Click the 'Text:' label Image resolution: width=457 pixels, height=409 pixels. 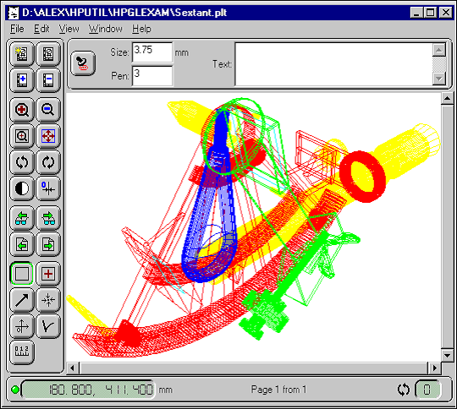[x=222, y=64]
